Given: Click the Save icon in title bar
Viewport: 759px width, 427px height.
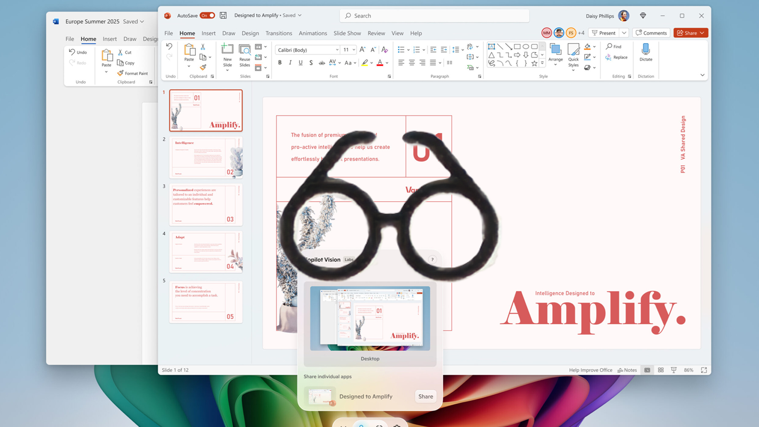Looking at the screenshot, I should click(223, 15).
